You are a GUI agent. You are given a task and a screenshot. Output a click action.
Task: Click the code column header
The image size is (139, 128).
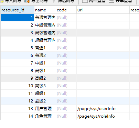click(x=66, y=10)
